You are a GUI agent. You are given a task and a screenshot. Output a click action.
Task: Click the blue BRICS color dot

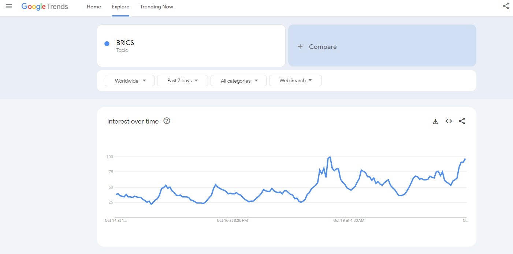[x=107, y=43]
